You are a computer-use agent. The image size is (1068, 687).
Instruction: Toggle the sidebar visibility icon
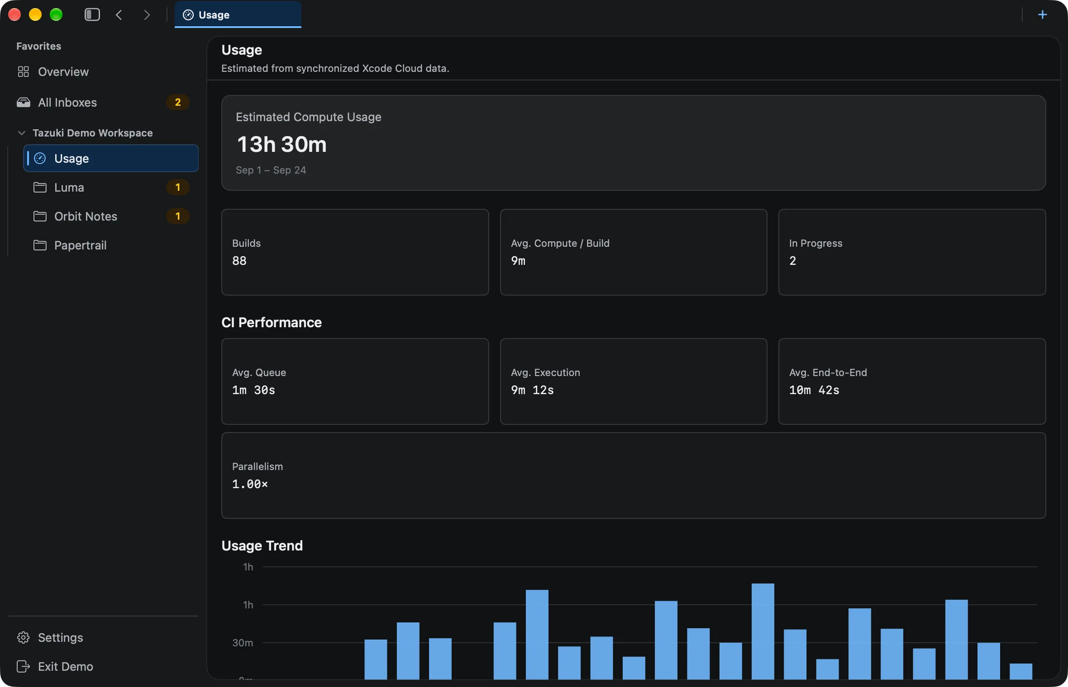click(92, 15)
